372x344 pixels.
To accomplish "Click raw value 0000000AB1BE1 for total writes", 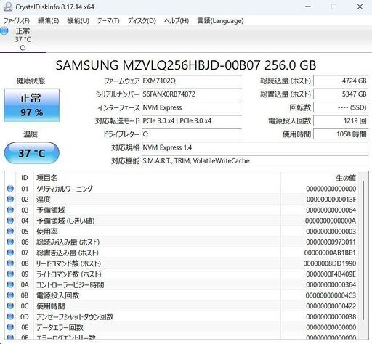I will 330,253.
